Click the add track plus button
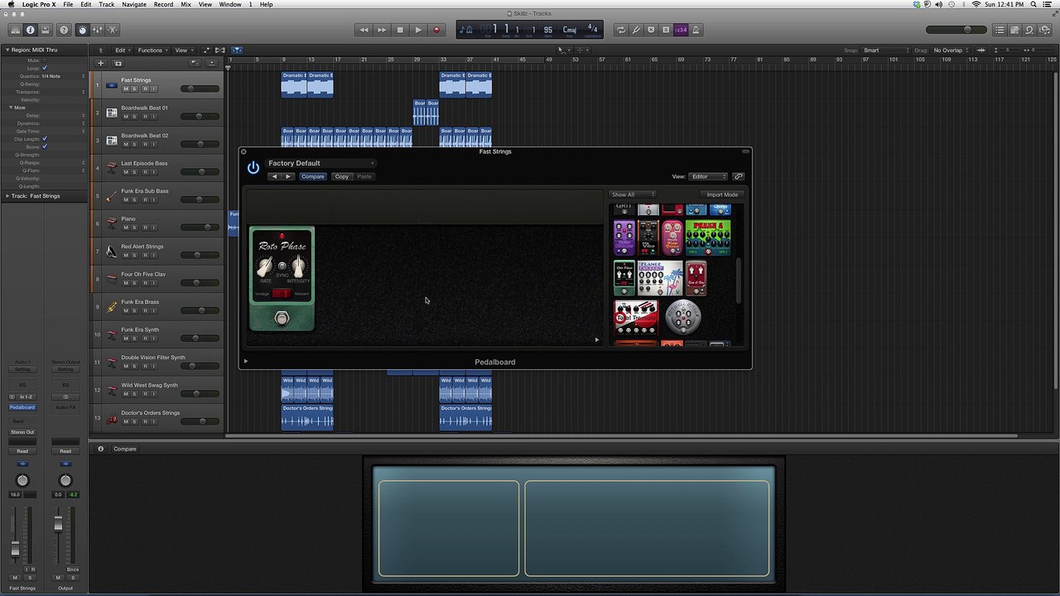The width and height of the screenshot is (1060, 596). point(101,63)
